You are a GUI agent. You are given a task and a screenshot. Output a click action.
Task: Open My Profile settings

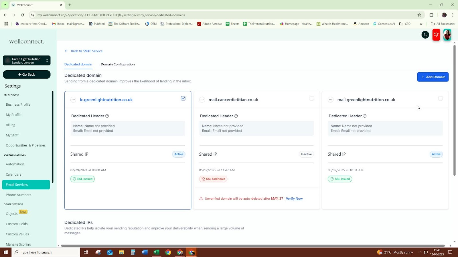(13, 115)
